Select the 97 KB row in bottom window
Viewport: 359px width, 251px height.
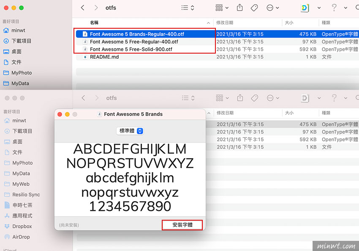pos(282,132)
